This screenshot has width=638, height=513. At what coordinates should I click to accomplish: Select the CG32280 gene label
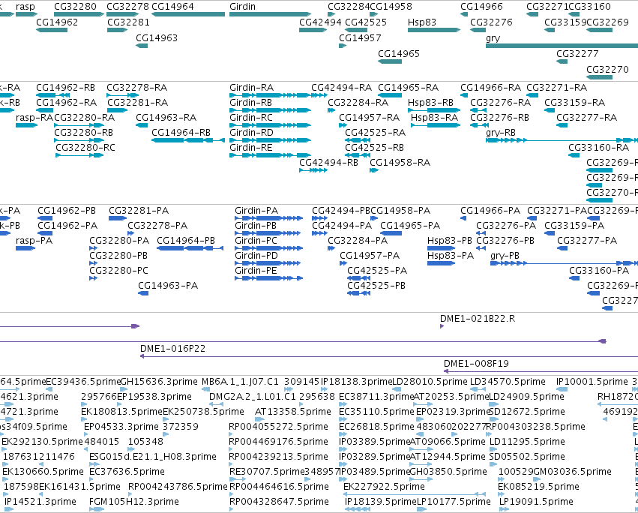pyautogui.click(x=75, y=7)
